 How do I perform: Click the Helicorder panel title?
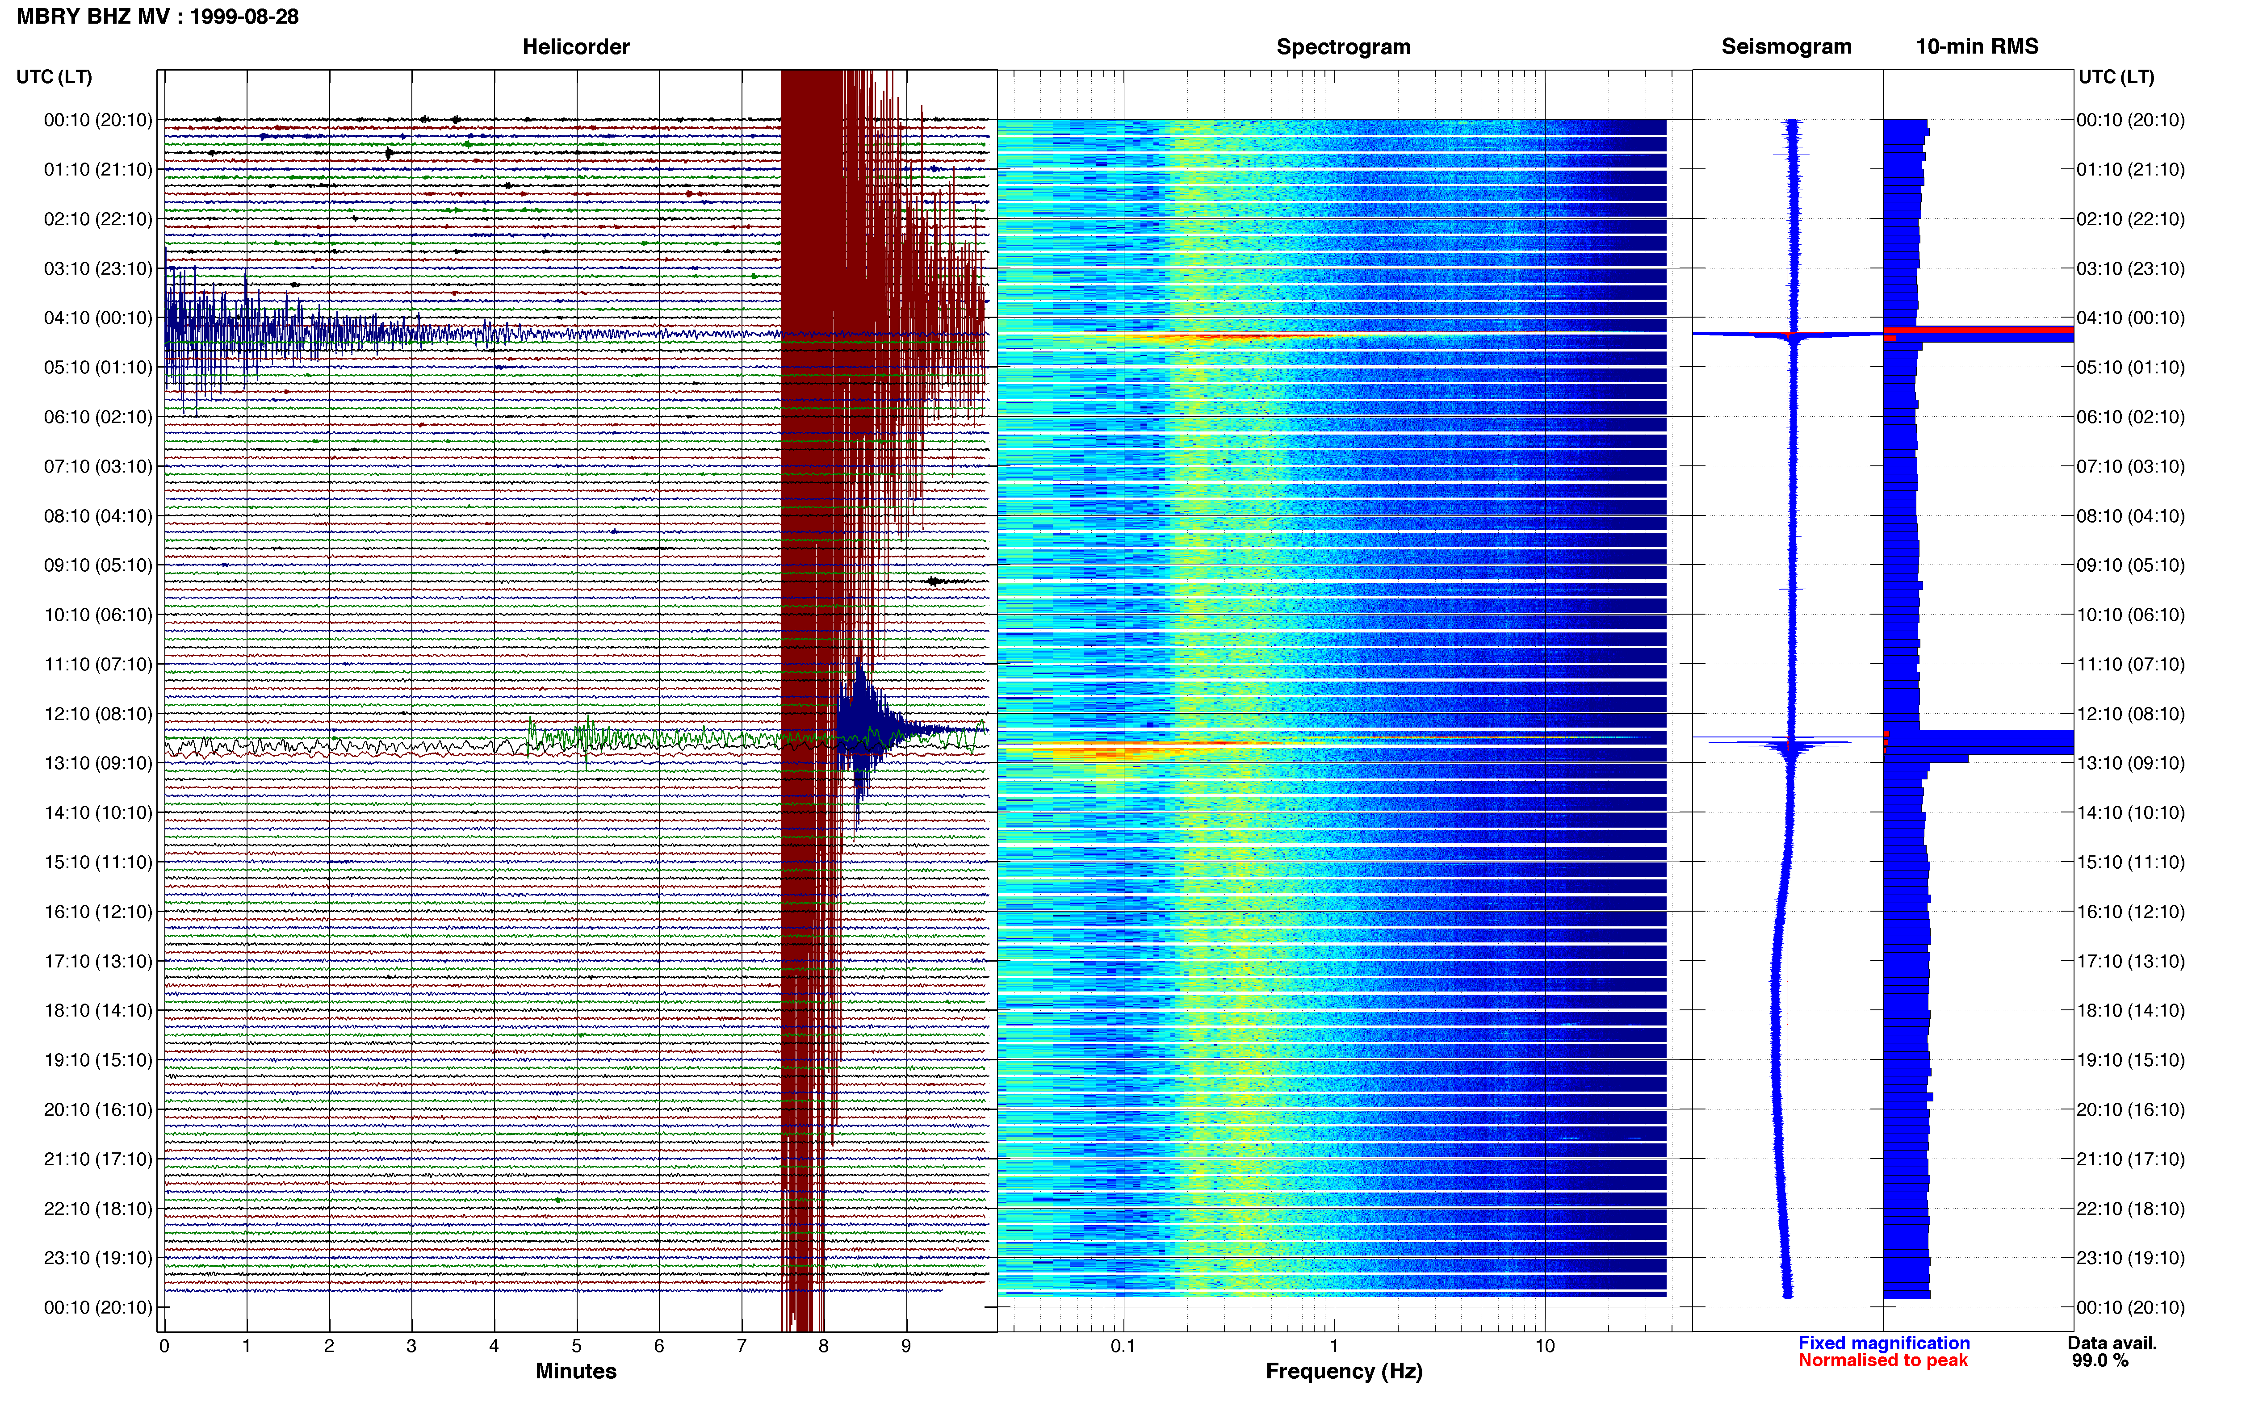pyautogui.click(x=576, y=46)
